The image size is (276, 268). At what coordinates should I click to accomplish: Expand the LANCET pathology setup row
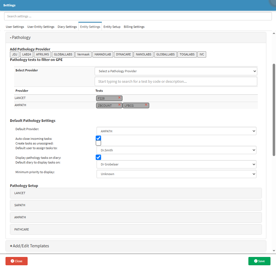coord(136,193)
